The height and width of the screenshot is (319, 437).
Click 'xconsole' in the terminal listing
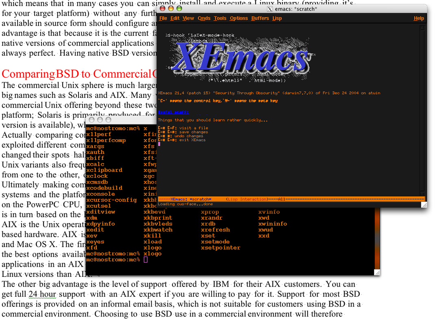pos(100,194)
